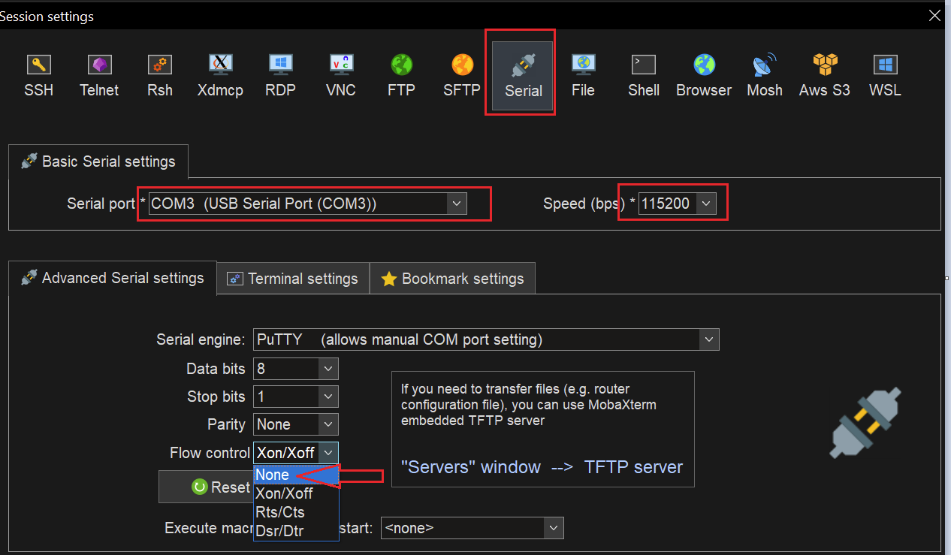Expand the Serial engine dropdown
Screen dimensions: 951x555
(708, 339)
